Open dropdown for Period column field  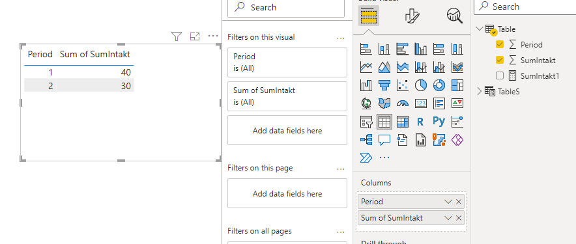point(448,202)
